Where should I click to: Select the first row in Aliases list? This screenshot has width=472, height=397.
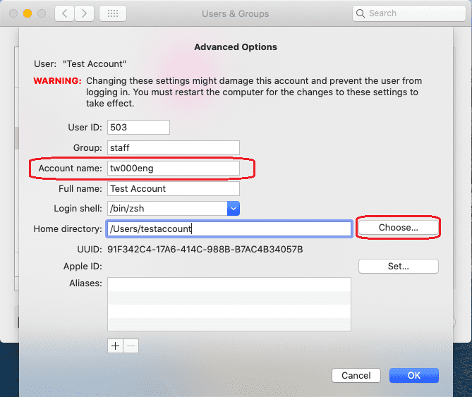tap(229, 284)
